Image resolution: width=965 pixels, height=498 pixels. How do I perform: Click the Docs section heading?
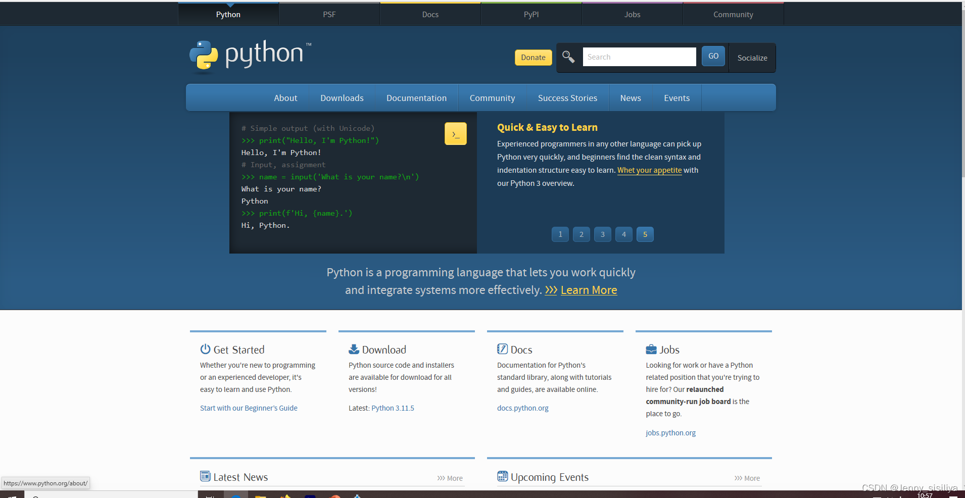pos(521,350)
